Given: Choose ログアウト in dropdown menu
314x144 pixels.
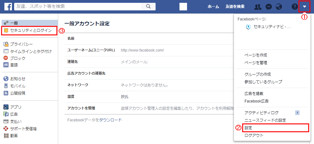Looking at the screenshot, I should click(254, 136).
